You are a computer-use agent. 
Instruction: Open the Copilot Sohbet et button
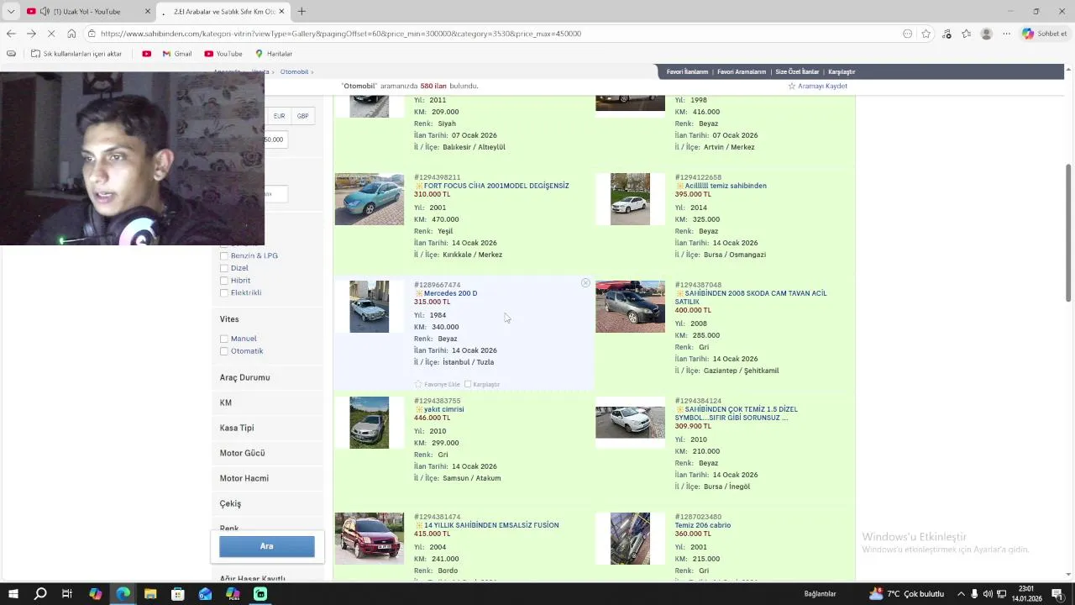(1045, 34)
